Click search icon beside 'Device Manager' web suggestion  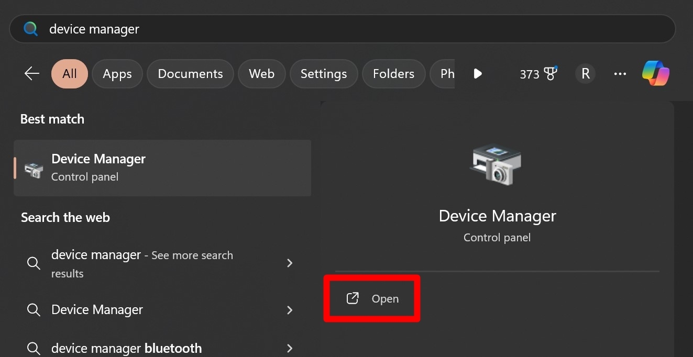34,310
